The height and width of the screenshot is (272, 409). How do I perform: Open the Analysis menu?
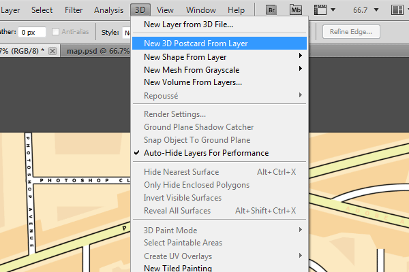108,10
